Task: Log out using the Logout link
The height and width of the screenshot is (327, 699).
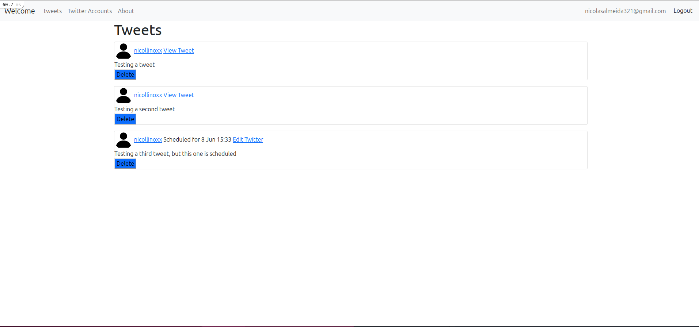Action: pos(683,11)
